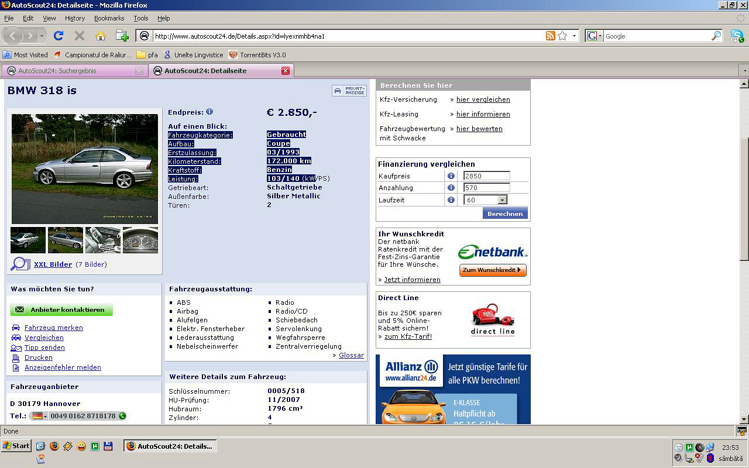Viewport: 749px width, 468px height.
Task: Close the AutoScout24: Detailseite tab
Action: [286, 71]
